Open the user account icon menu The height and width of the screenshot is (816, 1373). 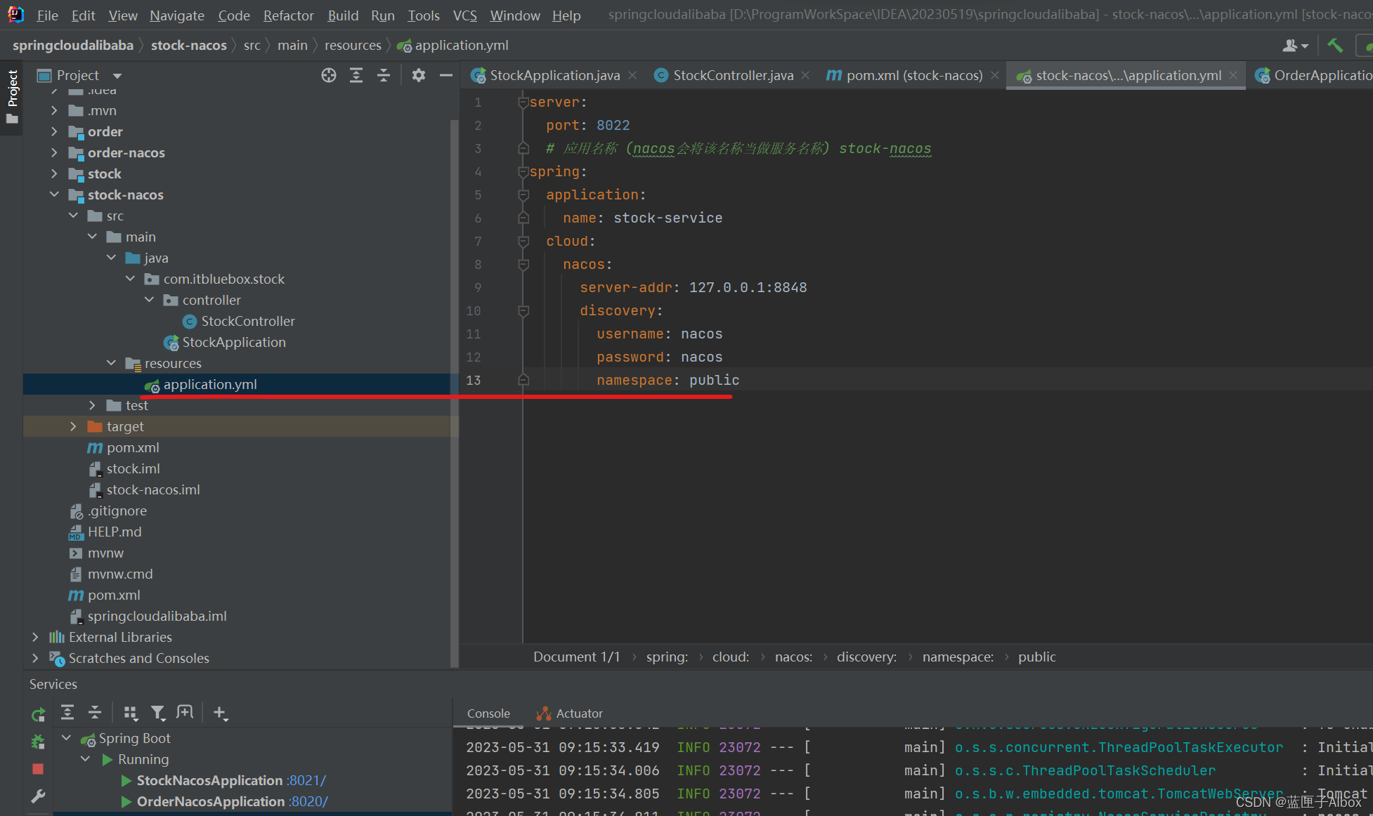1295,46
